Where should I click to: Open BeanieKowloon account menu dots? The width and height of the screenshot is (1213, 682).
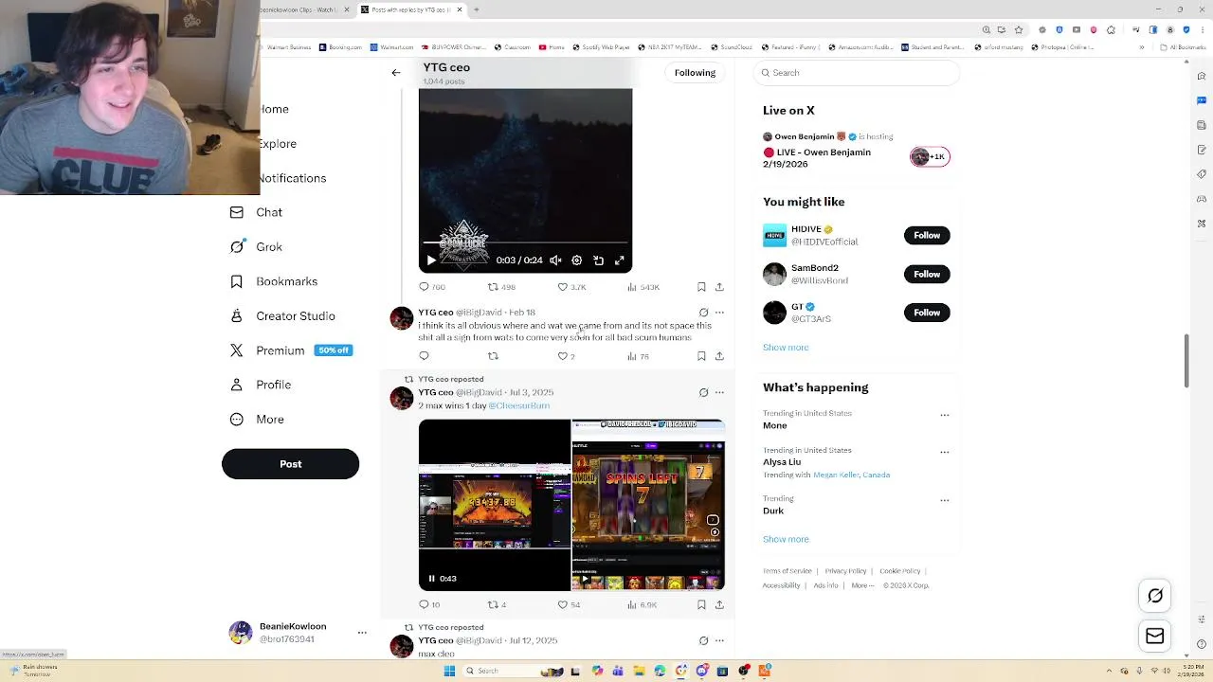pos(362,633)
